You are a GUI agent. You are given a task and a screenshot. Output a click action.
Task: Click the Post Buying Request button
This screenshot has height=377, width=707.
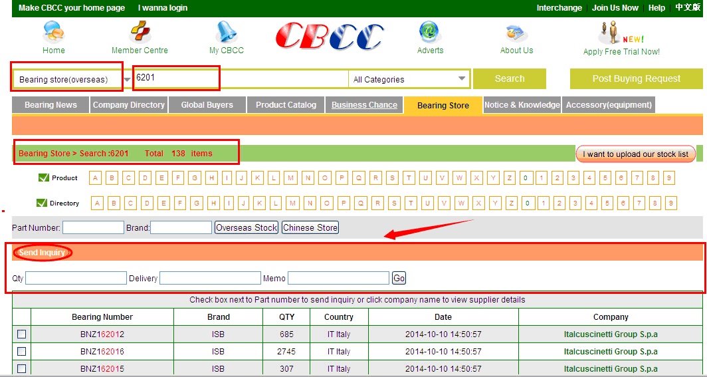[636, 78]
